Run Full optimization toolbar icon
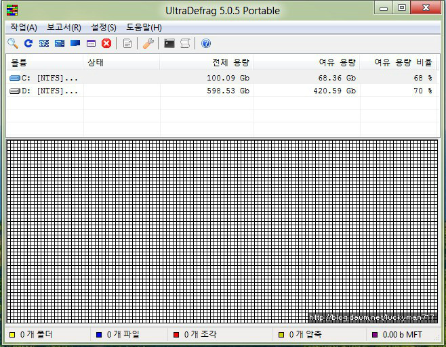 [x=75, y=43]
